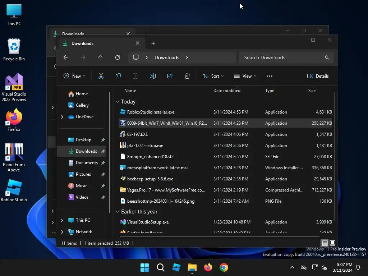This screenshot has height=276, width=368.
Task: Click clock showing 5:07 PM on taskbar
Action: 342,267
